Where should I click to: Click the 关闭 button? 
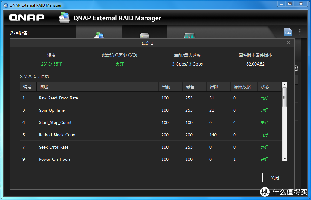tap(274, 178)
